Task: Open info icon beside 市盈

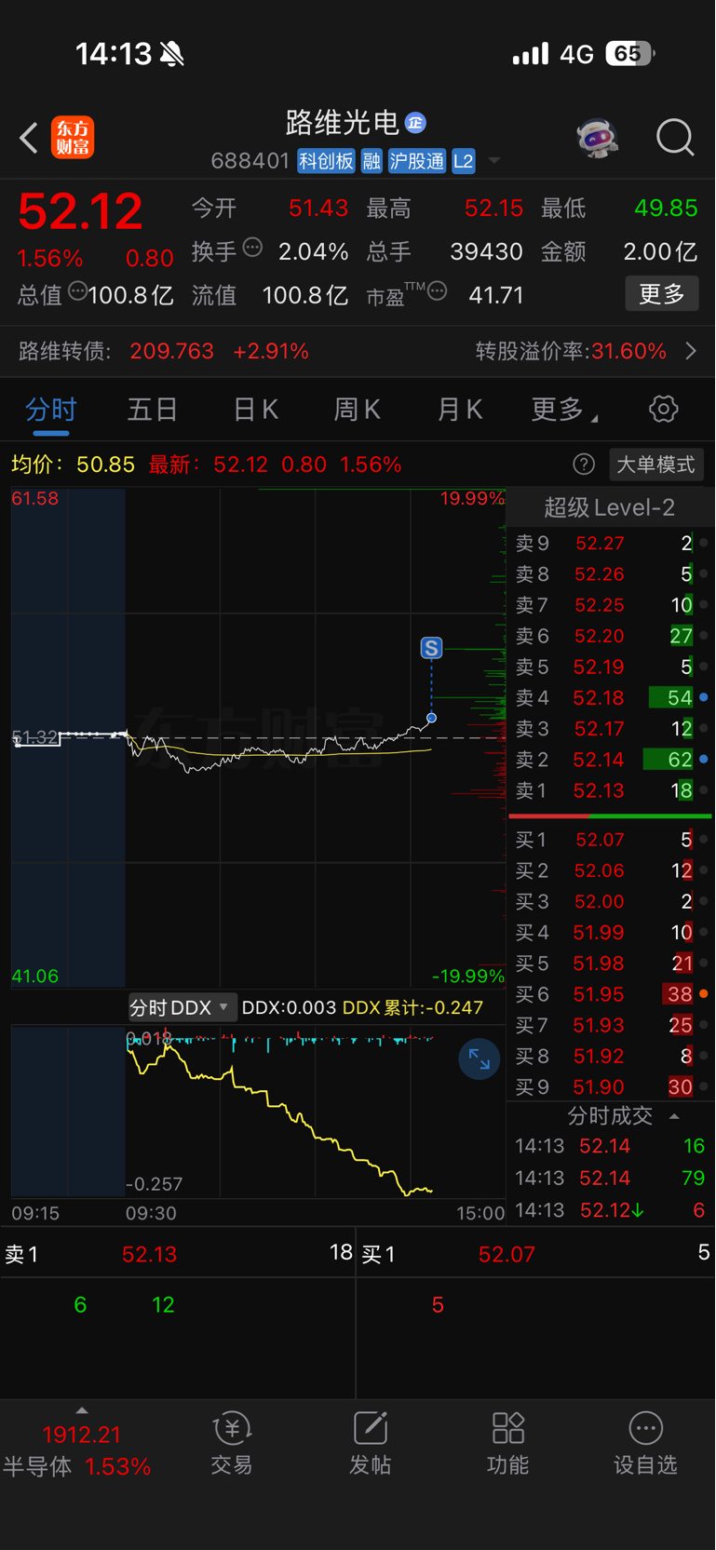Action: click(x=437, y=291)
